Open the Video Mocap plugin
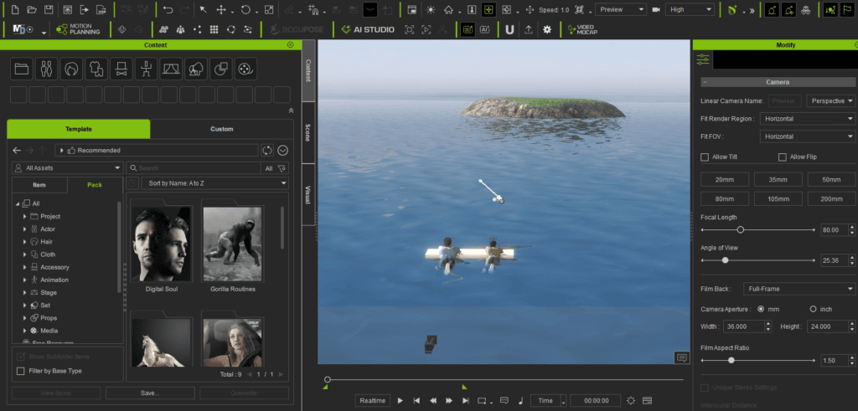858x411 pixels. 583,30
